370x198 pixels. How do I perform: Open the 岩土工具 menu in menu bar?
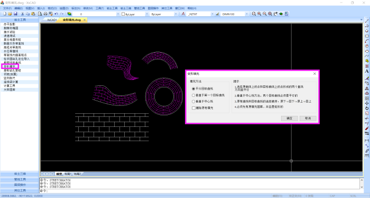pyautogui.click(x=112, y=8)
